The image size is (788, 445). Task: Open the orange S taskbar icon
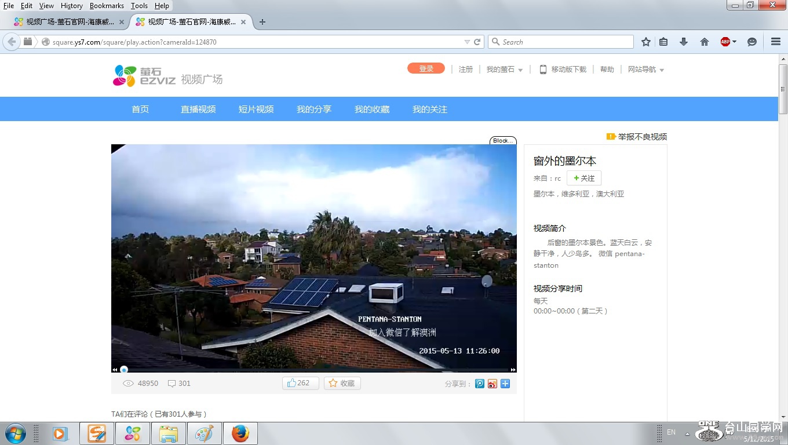coord(97,433)
